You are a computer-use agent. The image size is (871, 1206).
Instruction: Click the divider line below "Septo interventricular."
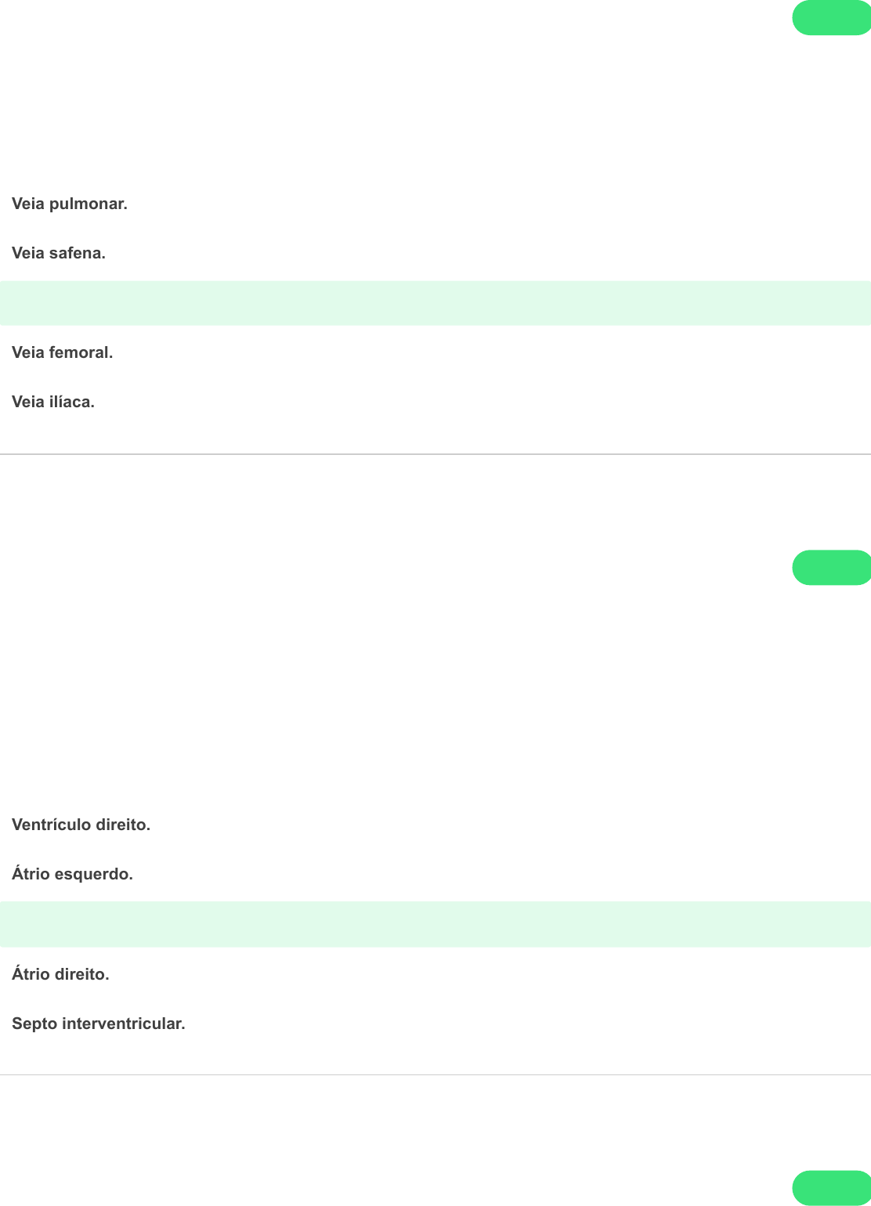(x=435, y=1074)
